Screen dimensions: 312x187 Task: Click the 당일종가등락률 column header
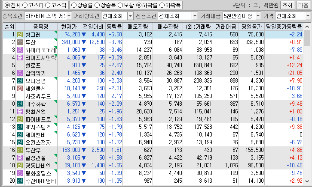coord(284,27)
